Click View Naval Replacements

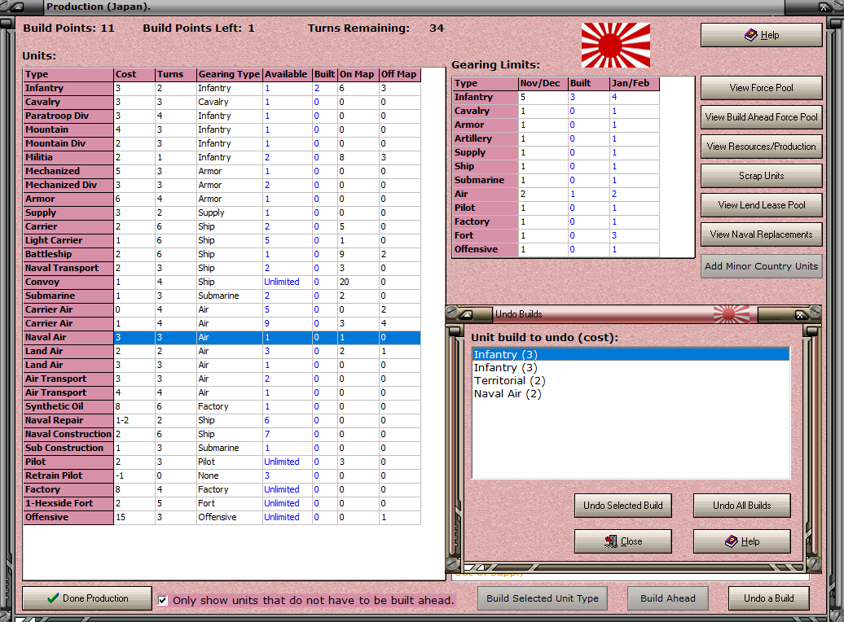[x=761, y=234]
